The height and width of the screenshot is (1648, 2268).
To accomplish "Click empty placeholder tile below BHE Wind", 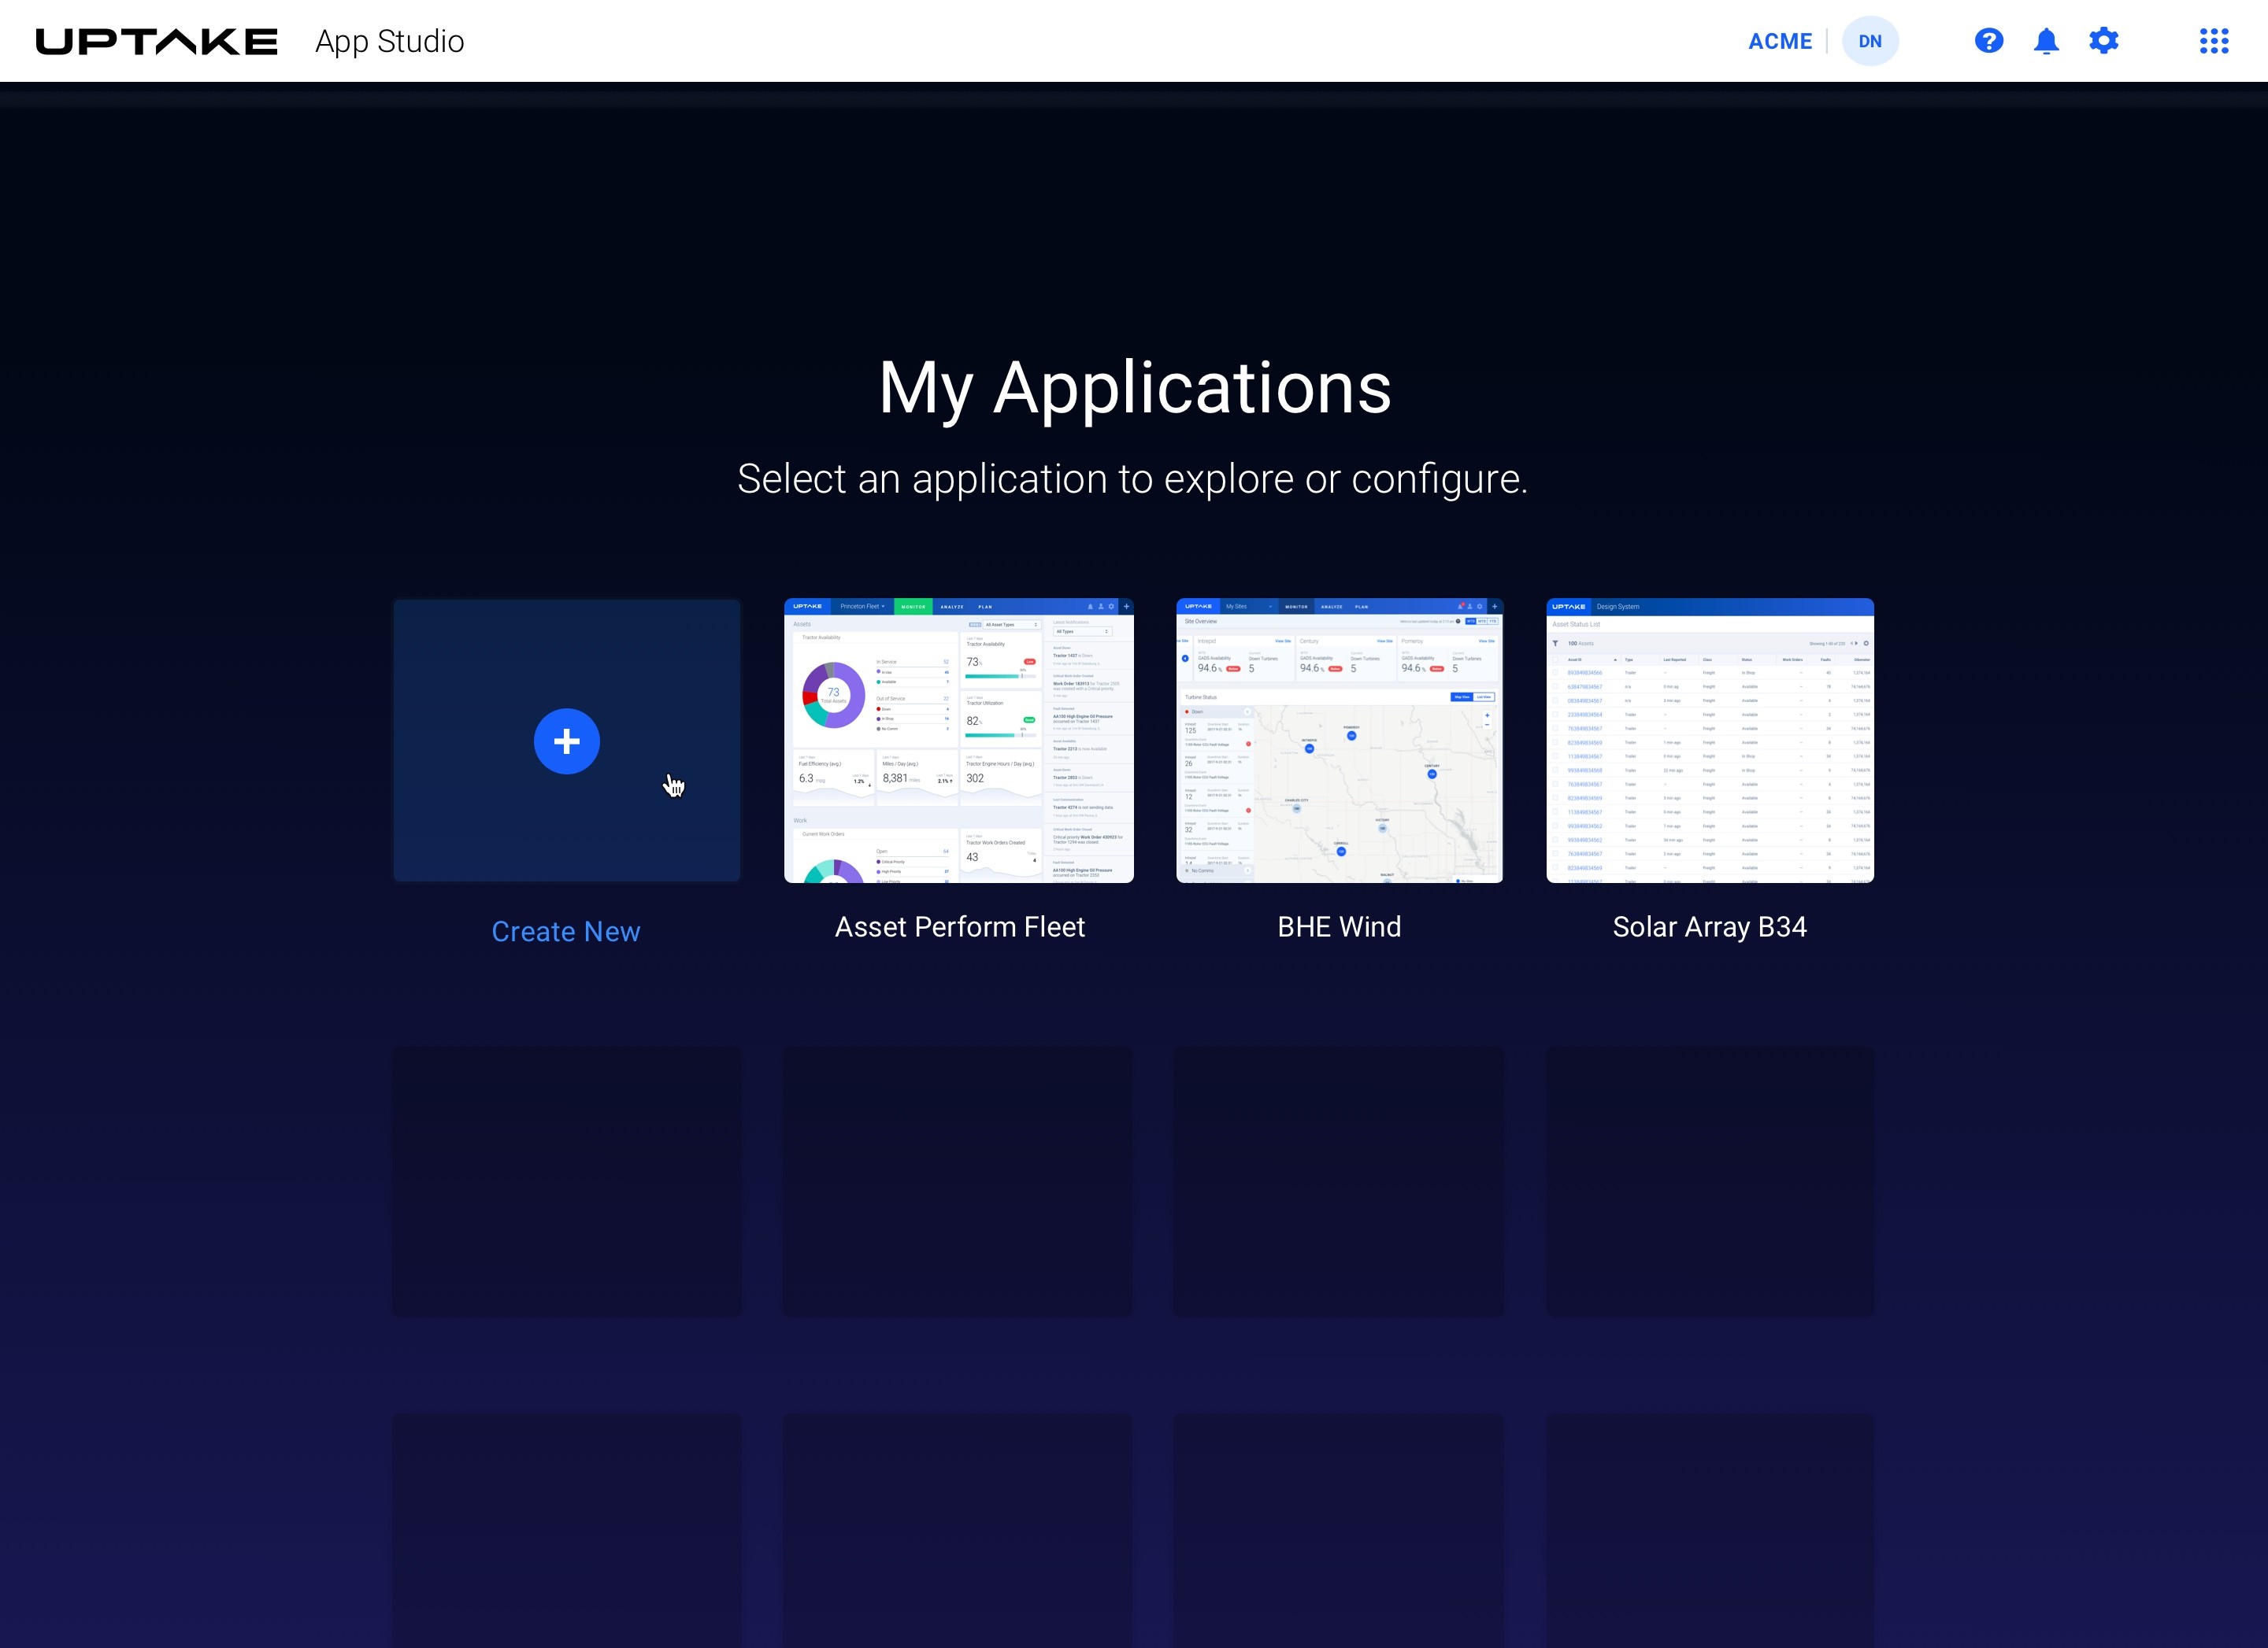I will [1338, 1181].
